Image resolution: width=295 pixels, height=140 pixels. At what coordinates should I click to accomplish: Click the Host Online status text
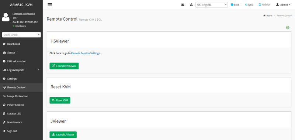pos(21,26)
